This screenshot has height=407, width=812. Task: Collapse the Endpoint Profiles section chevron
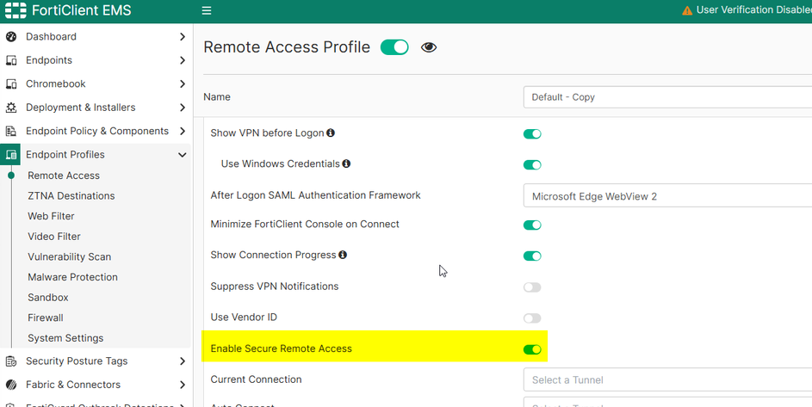[x=182, y=155]
